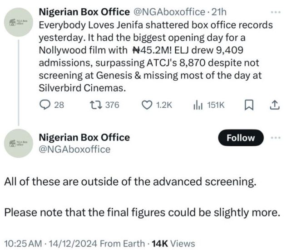287x250 pixels.
Task: Open the reply tweet's profile avatar
Action: (18, 143)
